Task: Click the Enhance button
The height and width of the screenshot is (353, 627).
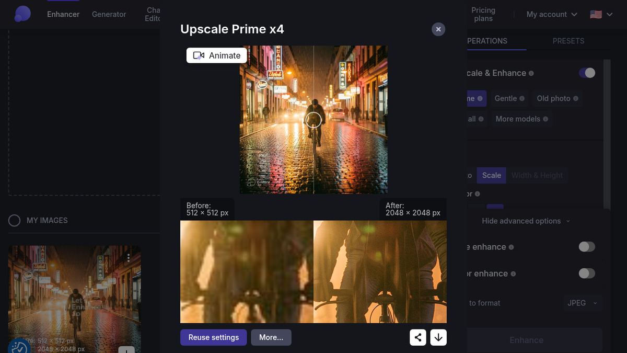Action: pyautogui.click(x=526, y=340)
